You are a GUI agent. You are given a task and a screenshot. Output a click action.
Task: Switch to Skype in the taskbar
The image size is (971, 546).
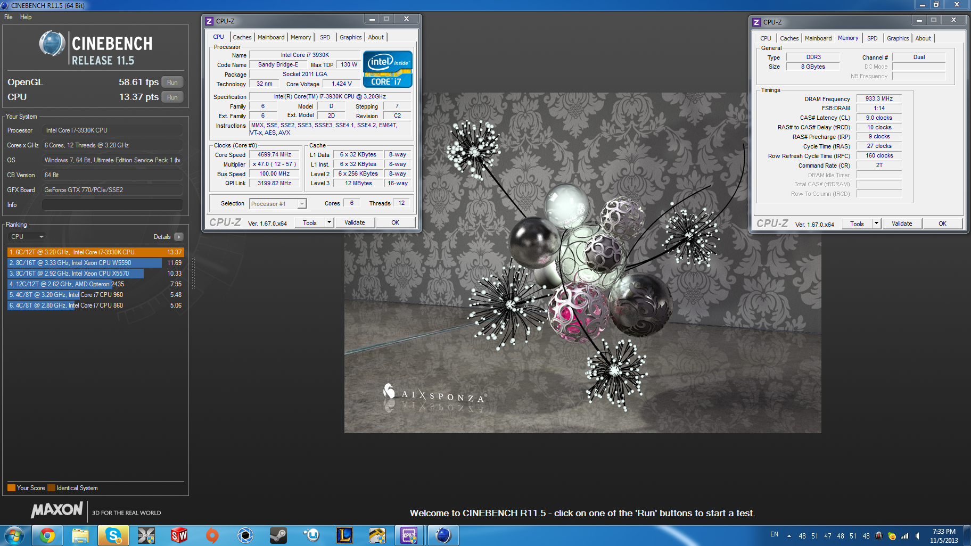pyautogui.click(x=113, y=535)
